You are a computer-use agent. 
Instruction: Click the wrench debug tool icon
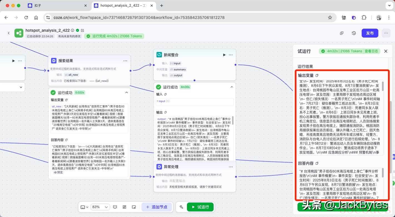coord(181,207)
